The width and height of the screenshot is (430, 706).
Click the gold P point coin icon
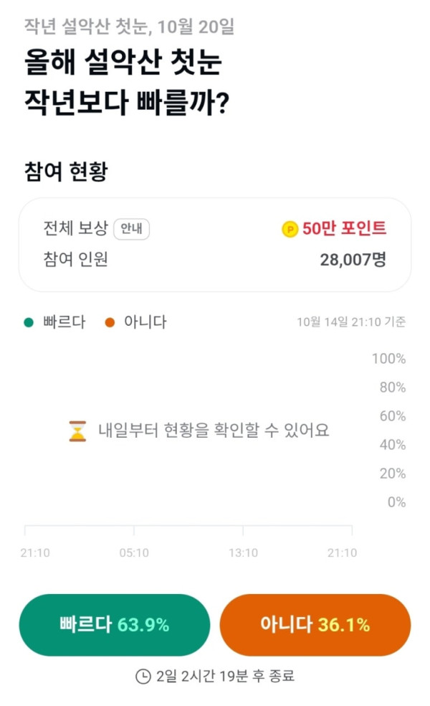290,230
